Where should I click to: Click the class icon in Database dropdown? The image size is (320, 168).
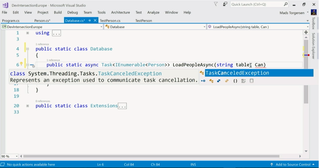click(107, 27)
